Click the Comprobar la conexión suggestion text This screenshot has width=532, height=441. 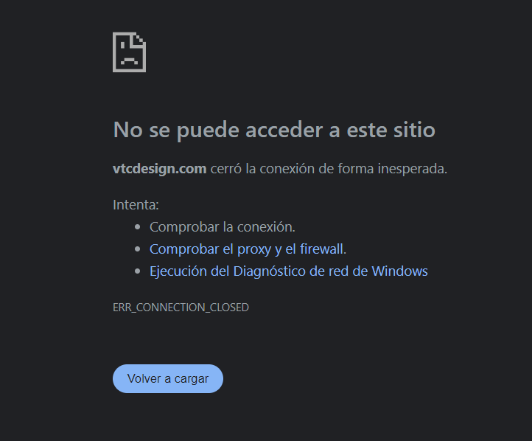click(223, 227)
